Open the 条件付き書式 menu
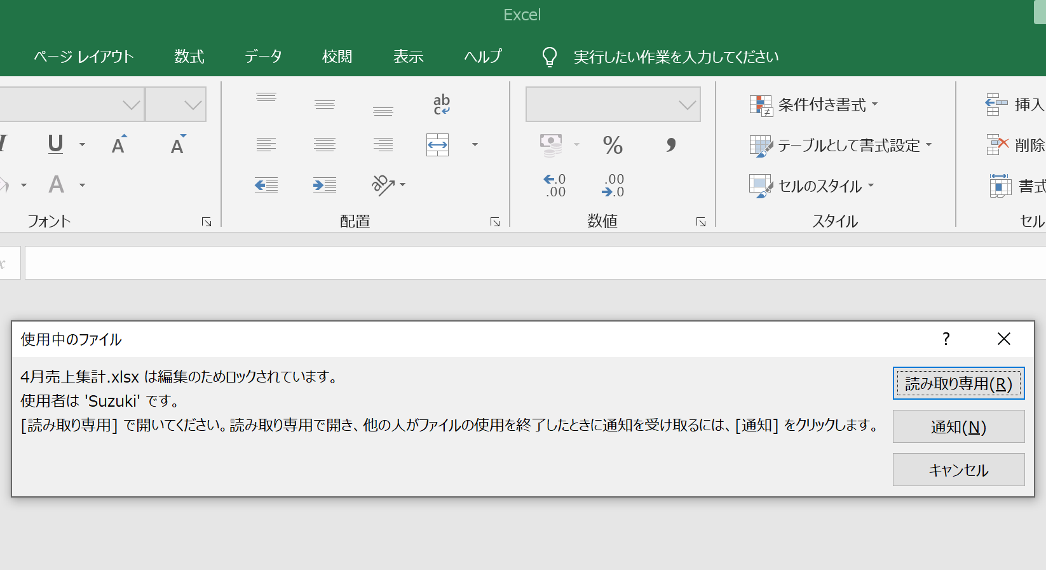Viewport: 1046px width, 570px height. (x=814, y=105)
